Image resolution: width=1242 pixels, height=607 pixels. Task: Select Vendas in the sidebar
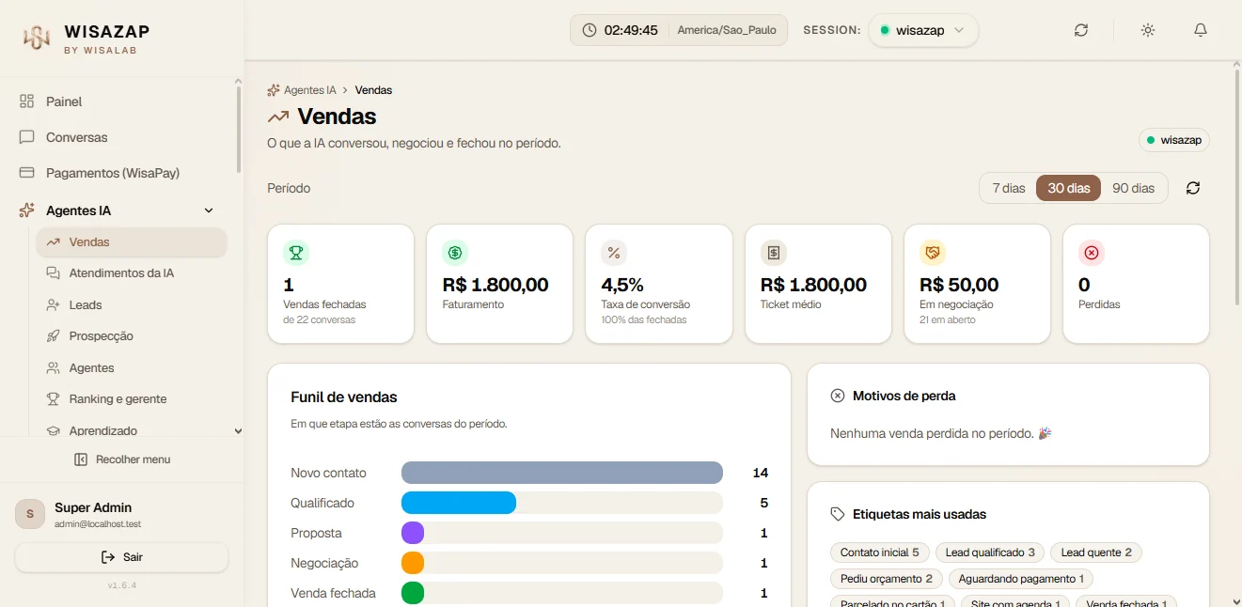click(132, 242)
